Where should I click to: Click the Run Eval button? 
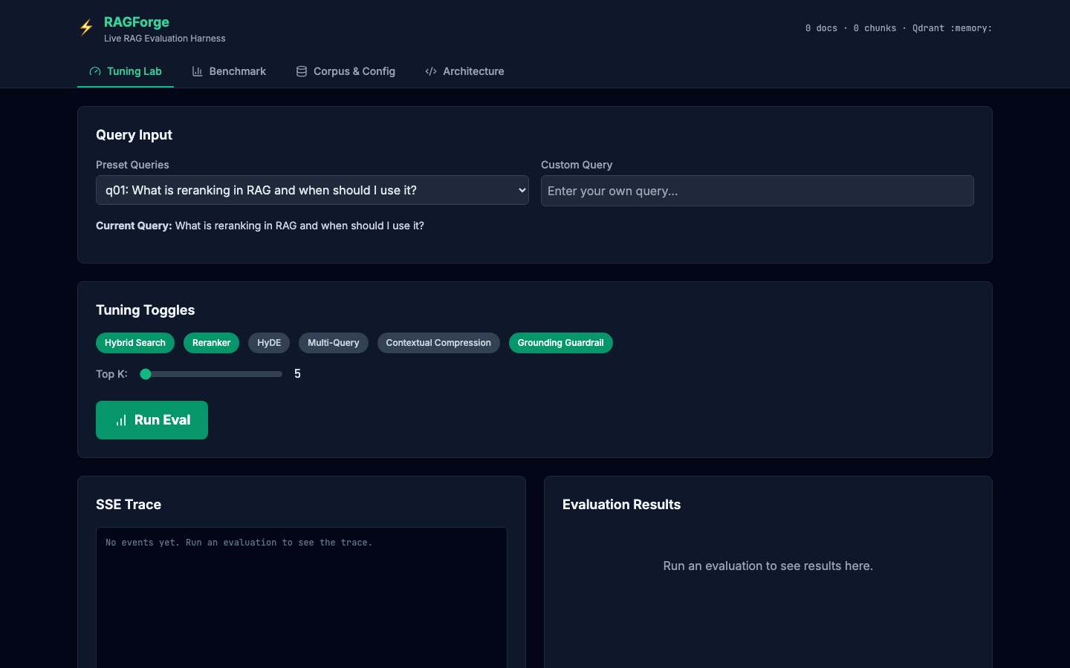point(152,420)
